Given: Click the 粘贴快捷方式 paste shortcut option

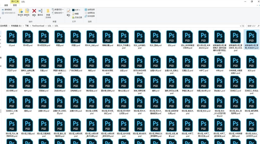Looking at the screenshot, I should 9,13.
